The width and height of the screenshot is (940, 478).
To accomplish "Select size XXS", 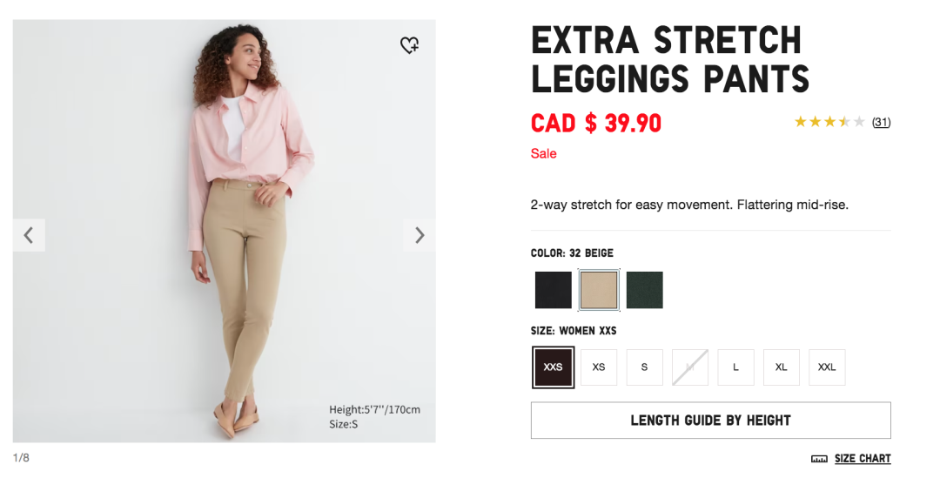I will (554, 367).
